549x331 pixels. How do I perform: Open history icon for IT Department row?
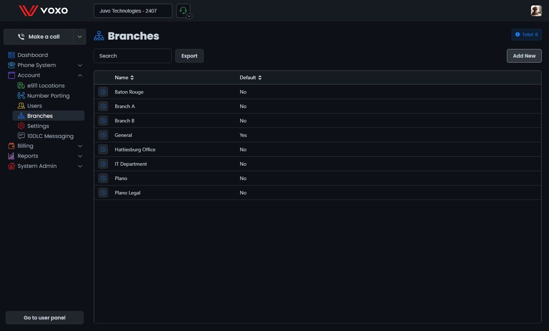point(103,164)
